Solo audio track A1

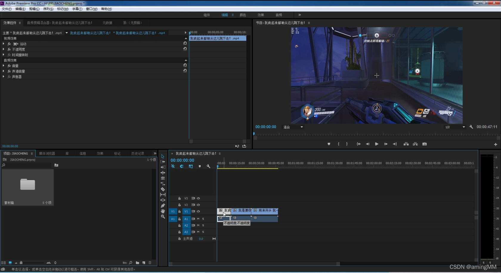pyautogui.click(x=203, y=219)
